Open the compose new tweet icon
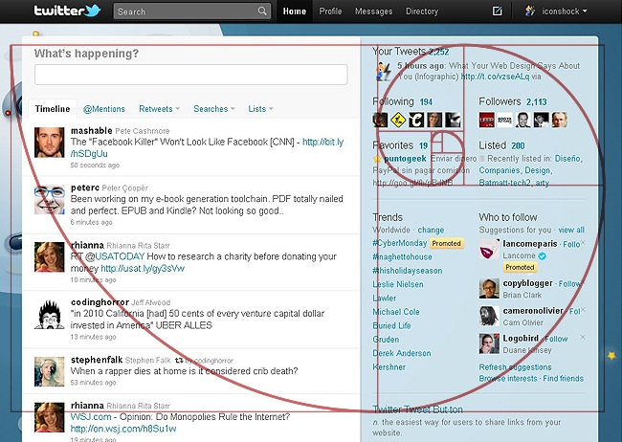Viewport: 622px width, 442px height. pyautogui.click(x=497, y=11)
